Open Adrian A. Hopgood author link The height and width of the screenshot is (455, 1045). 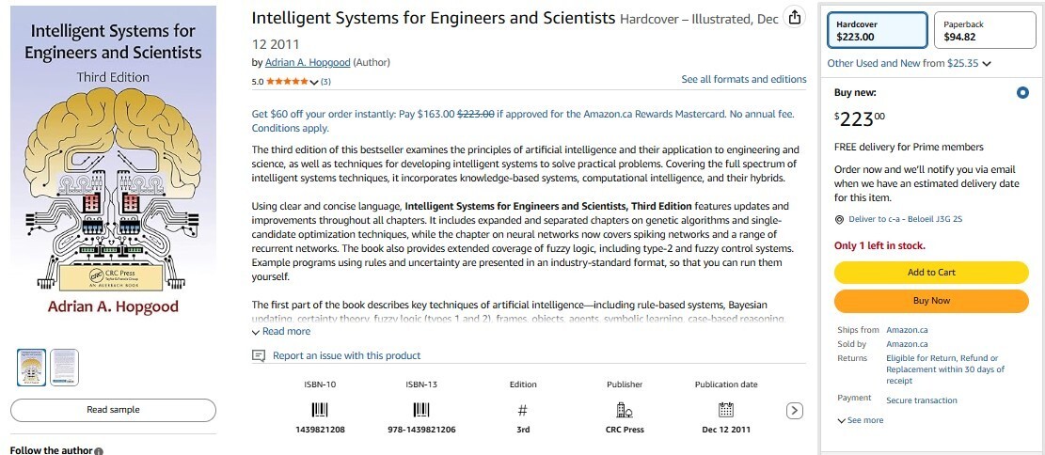308,63
